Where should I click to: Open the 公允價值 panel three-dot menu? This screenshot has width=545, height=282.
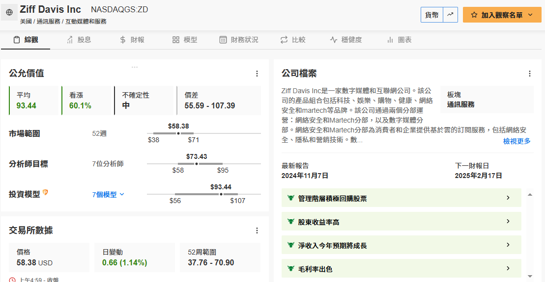(257, 74)
